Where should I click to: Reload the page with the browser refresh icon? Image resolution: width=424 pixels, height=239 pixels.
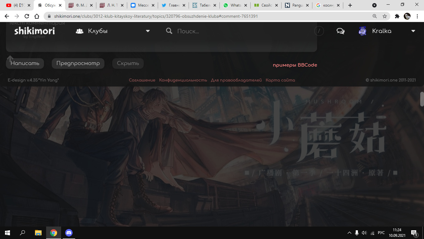tap(27, 16)
